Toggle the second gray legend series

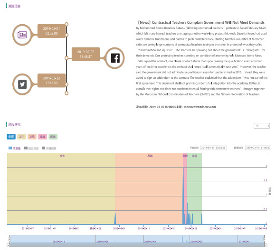click(x=31, y=148)
